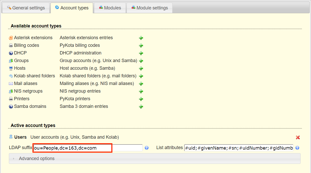Click the Samba domains globe icon
Screen dimensions: 311x173
[x=11, y=107]
